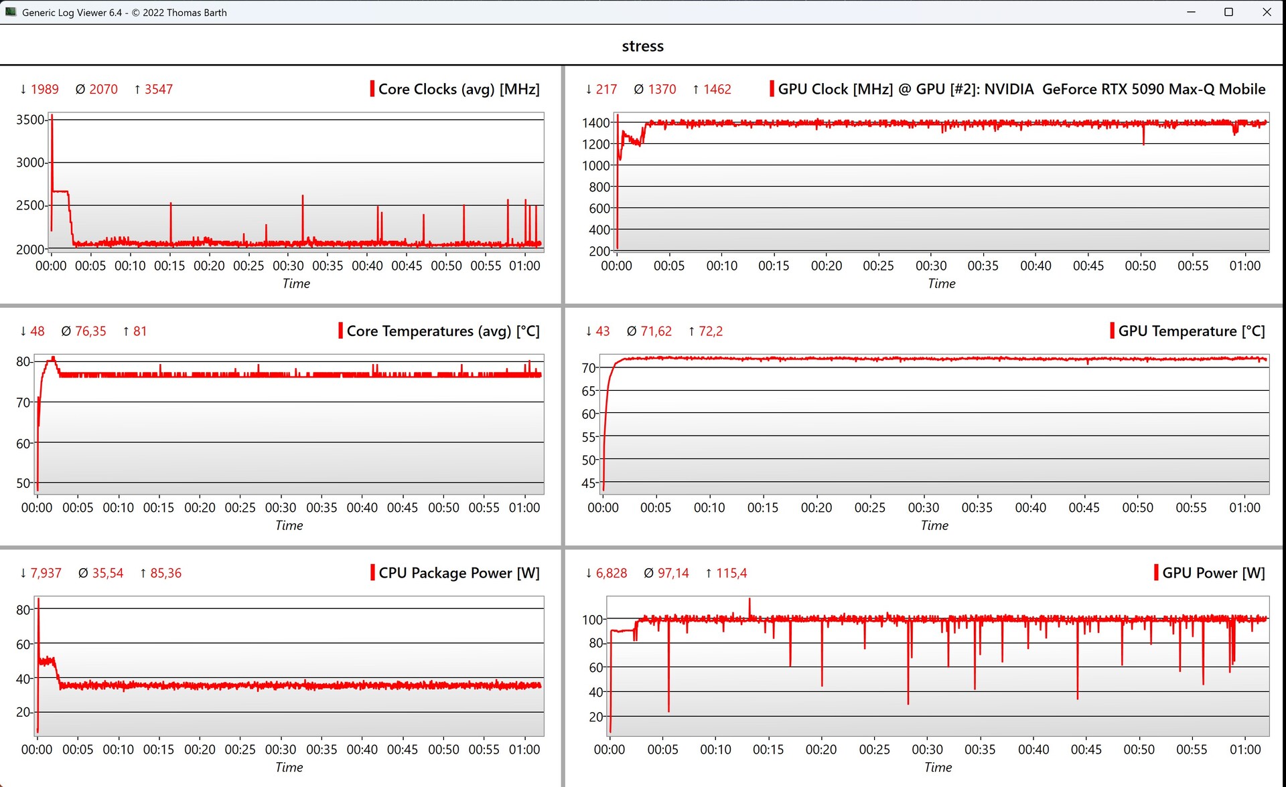The height and width of the screenshot is (787, 1286).
Task: Click the red swatch beside Core Temperatures legend
Action: (x=340, y=331)
